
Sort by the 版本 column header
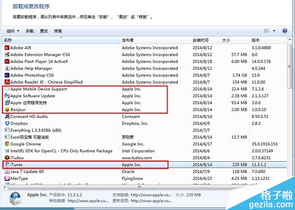[x=268, y=40]
